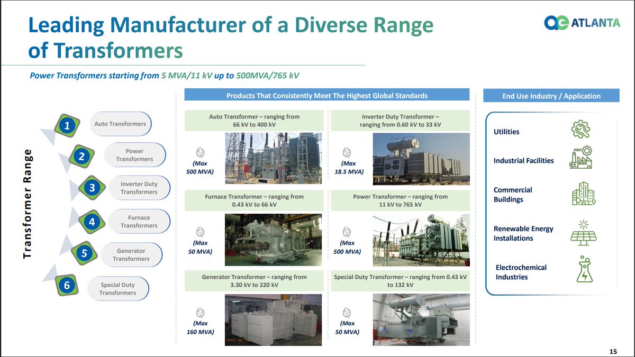Click the '(Max 18.5 MVA)' text
635x357 pixels.
[349, 168]
